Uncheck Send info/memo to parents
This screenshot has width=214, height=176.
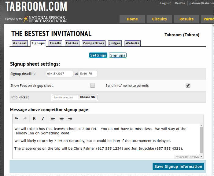(188, 86)
